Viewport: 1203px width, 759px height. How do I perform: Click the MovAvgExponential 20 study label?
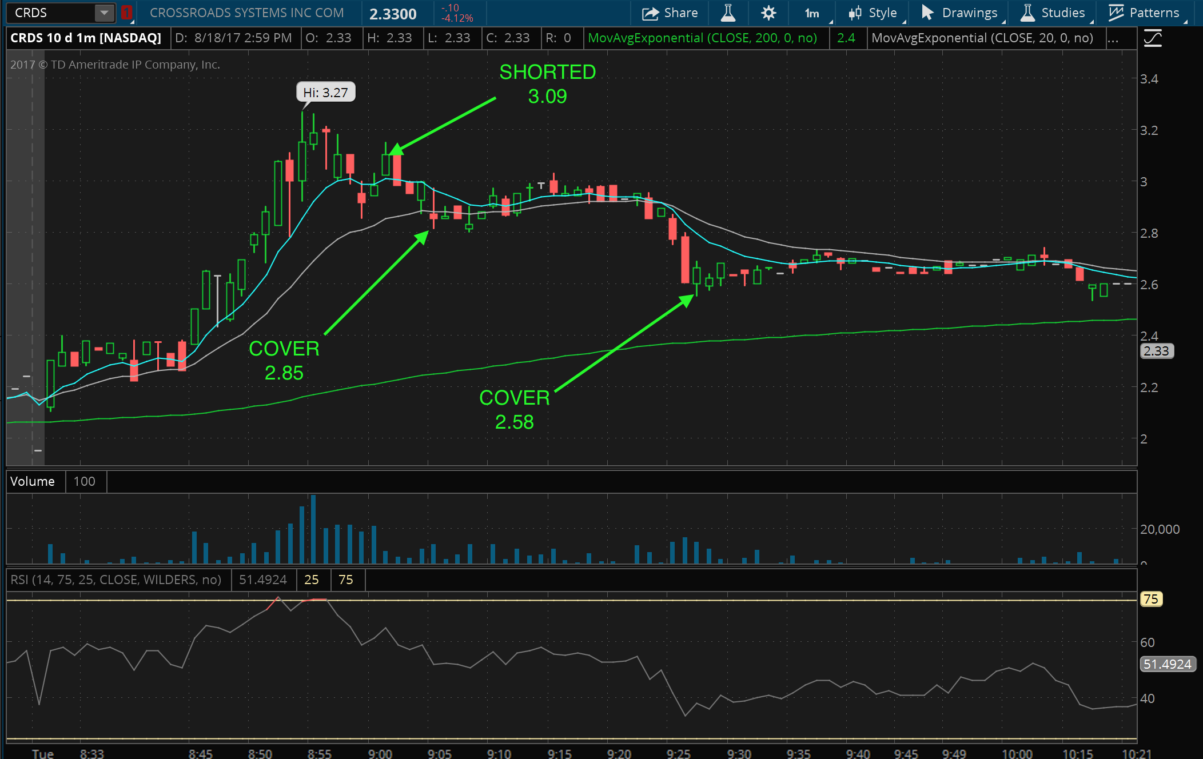(982, 38)
